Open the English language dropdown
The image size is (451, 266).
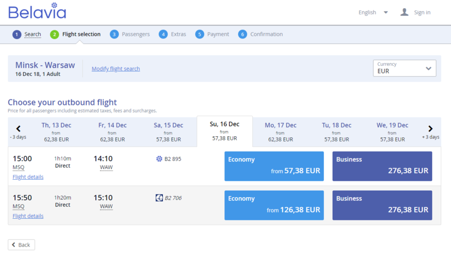click(x=373, y=12)
